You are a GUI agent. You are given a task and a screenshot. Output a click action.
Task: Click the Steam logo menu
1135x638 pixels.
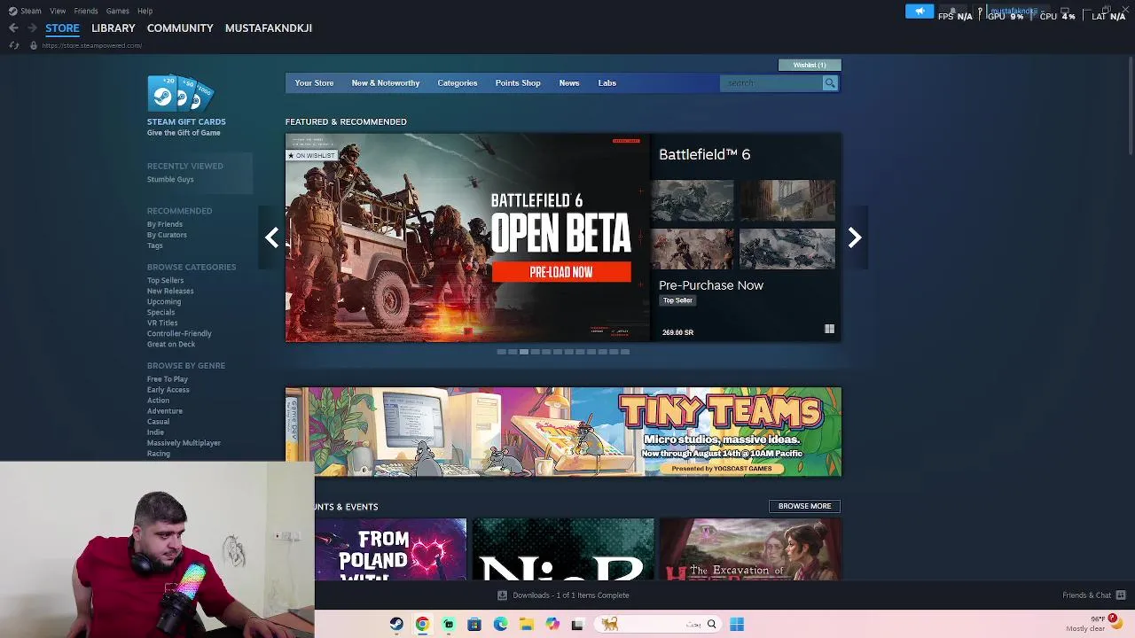pyautogui.click(x=25, y=11)
